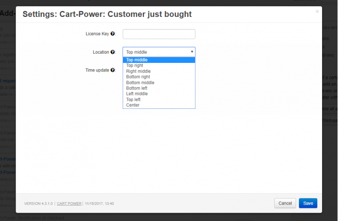338x221 pixels.
Task: Choose 'Center' location option
Action: [x=159, y=105]
